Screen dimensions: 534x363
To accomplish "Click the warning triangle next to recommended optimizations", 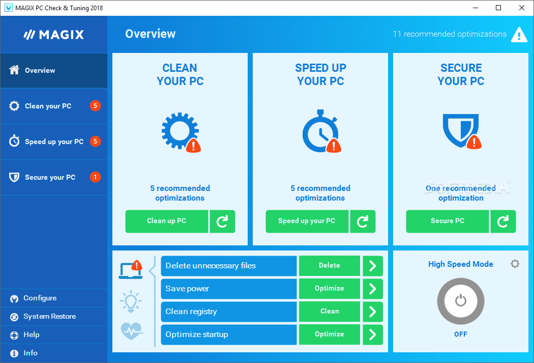I will [519, 35].
